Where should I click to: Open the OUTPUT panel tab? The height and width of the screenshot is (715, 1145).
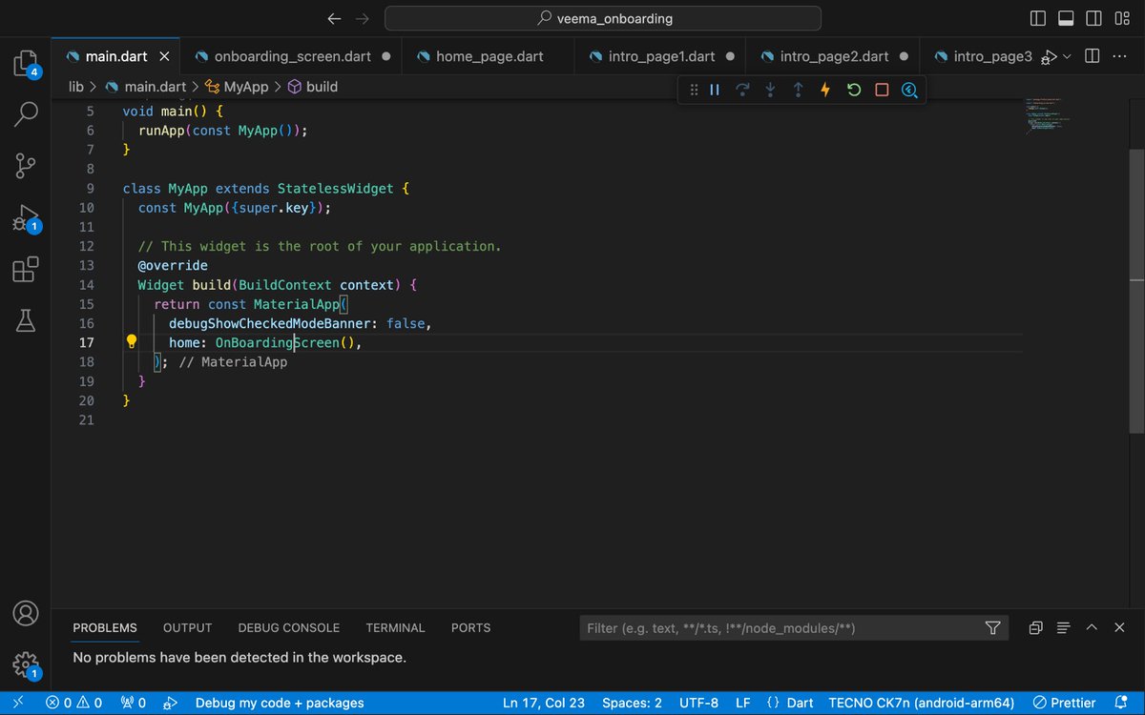tap(187, 627)
